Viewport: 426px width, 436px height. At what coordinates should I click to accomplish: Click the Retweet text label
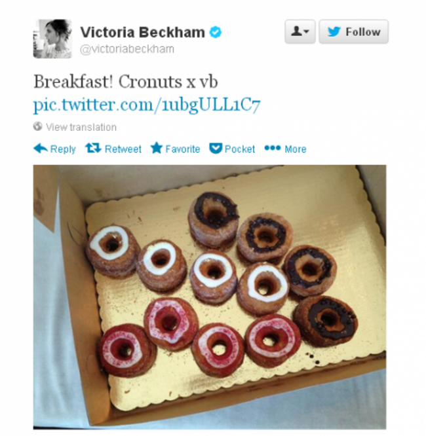tap(123, 149)
